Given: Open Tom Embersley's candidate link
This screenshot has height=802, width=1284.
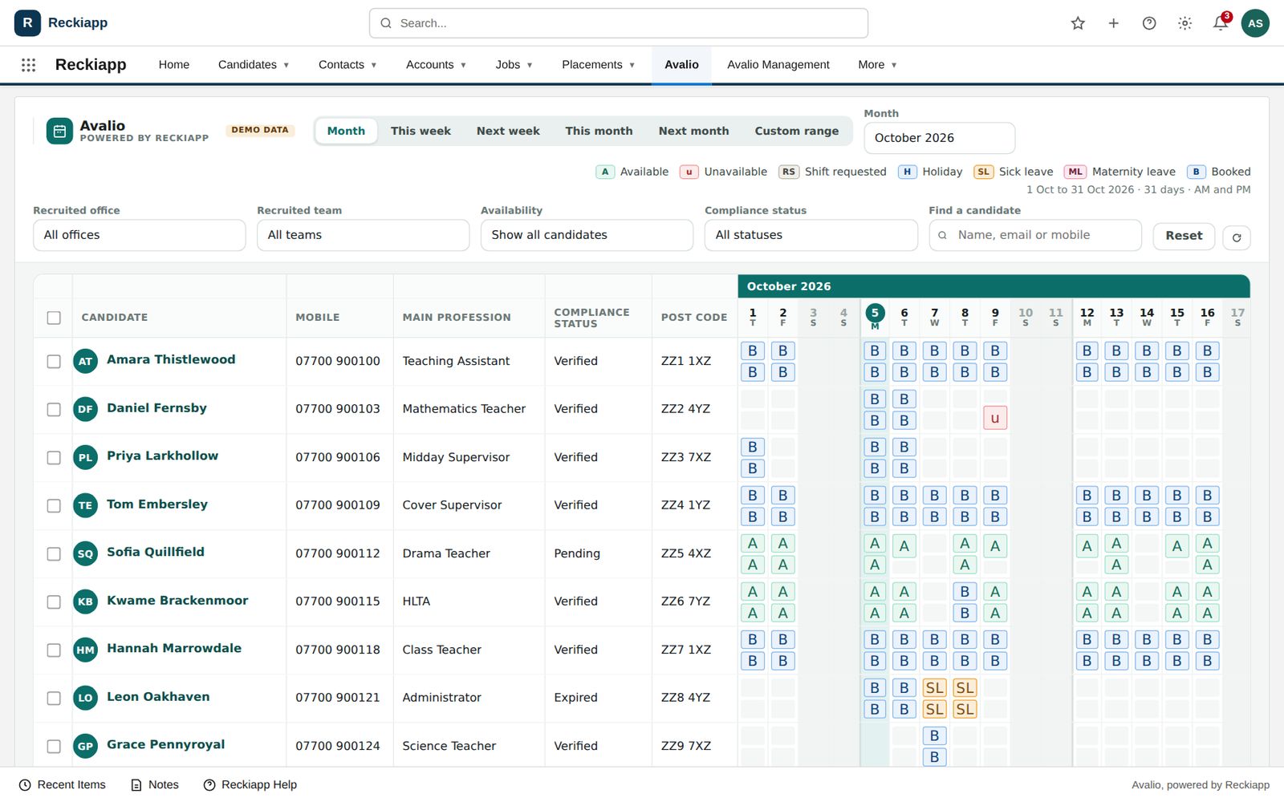Looking at the screenshot, I should tap(157, 504).
